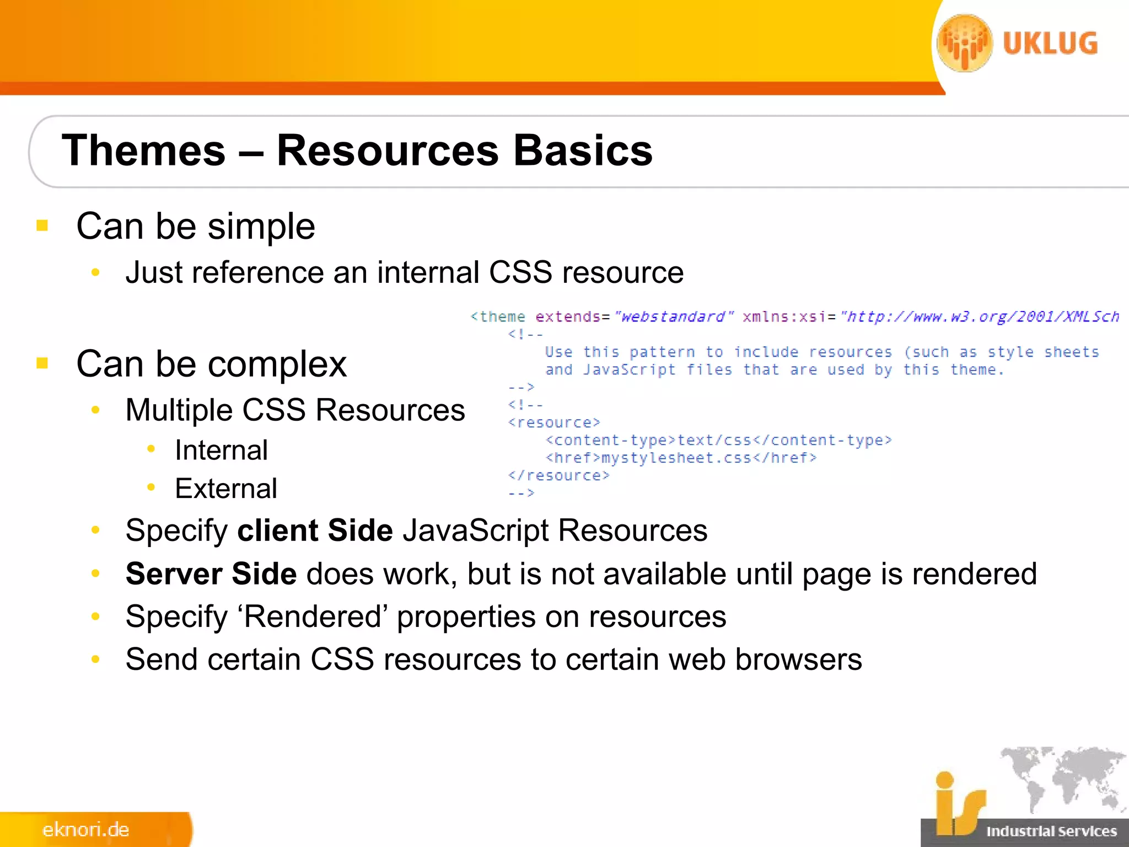Viewport: 1129px width, 847px height.
Task: Click the 'External' sub-bullet
Action: [x=226, y=489]
